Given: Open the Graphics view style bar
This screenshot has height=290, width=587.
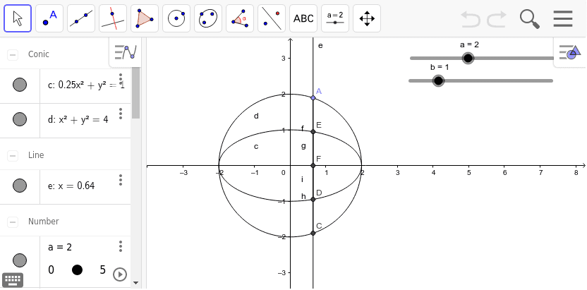Looking at the screenshot, I should pos(570,52).
